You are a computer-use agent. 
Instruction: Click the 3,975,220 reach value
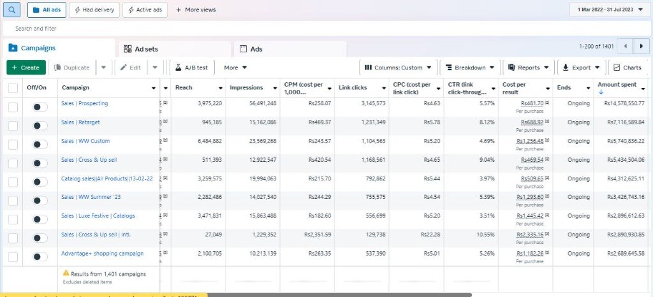(x=209, y=103)
